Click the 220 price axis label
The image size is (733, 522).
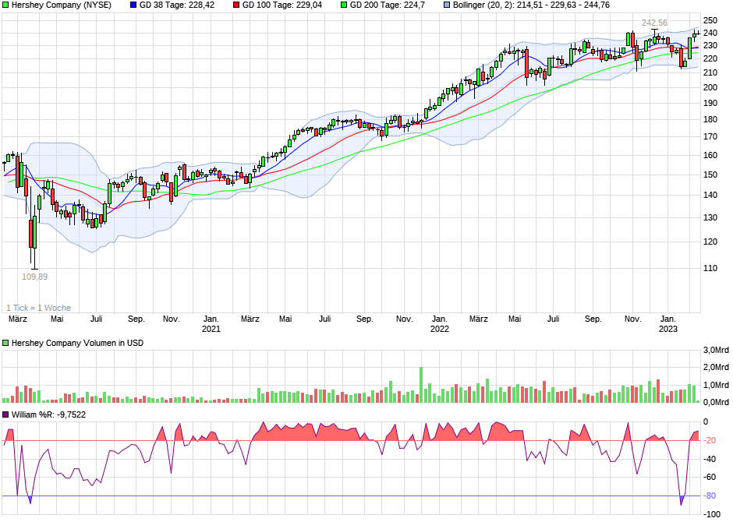(x=710, y=59)
